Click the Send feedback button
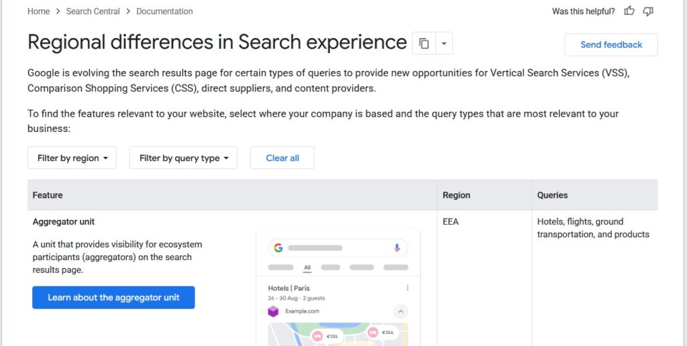Viewport: 687px width, 346px height. 611,45
